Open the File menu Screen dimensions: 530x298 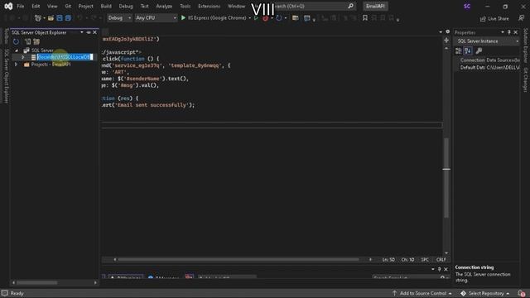click(21, 6)
